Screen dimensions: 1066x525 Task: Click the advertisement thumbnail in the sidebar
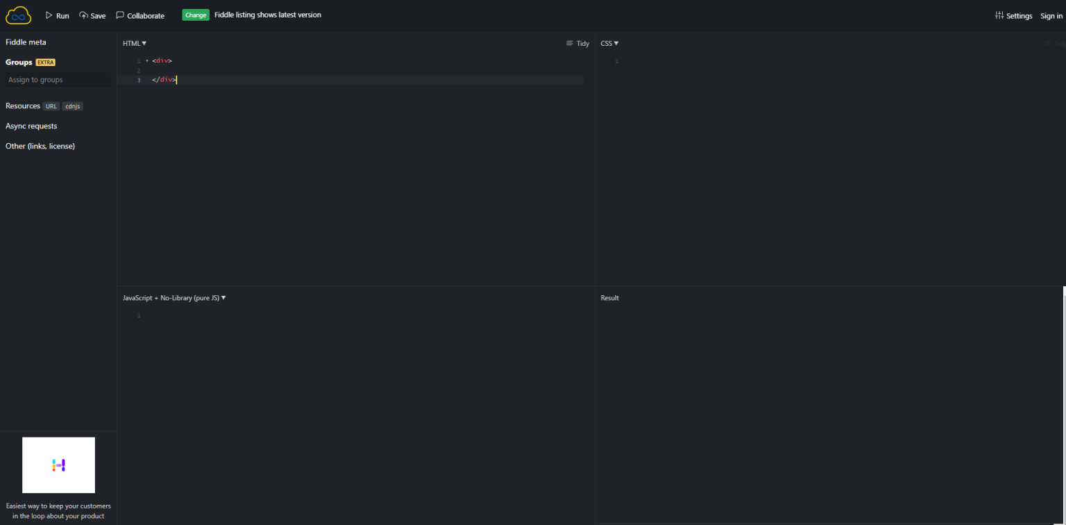coord(58,465)
